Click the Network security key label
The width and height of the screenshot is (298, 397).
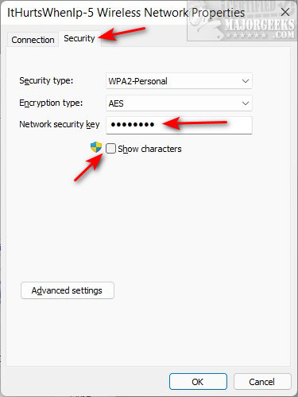pyautogui.click(x=60, y=124)
